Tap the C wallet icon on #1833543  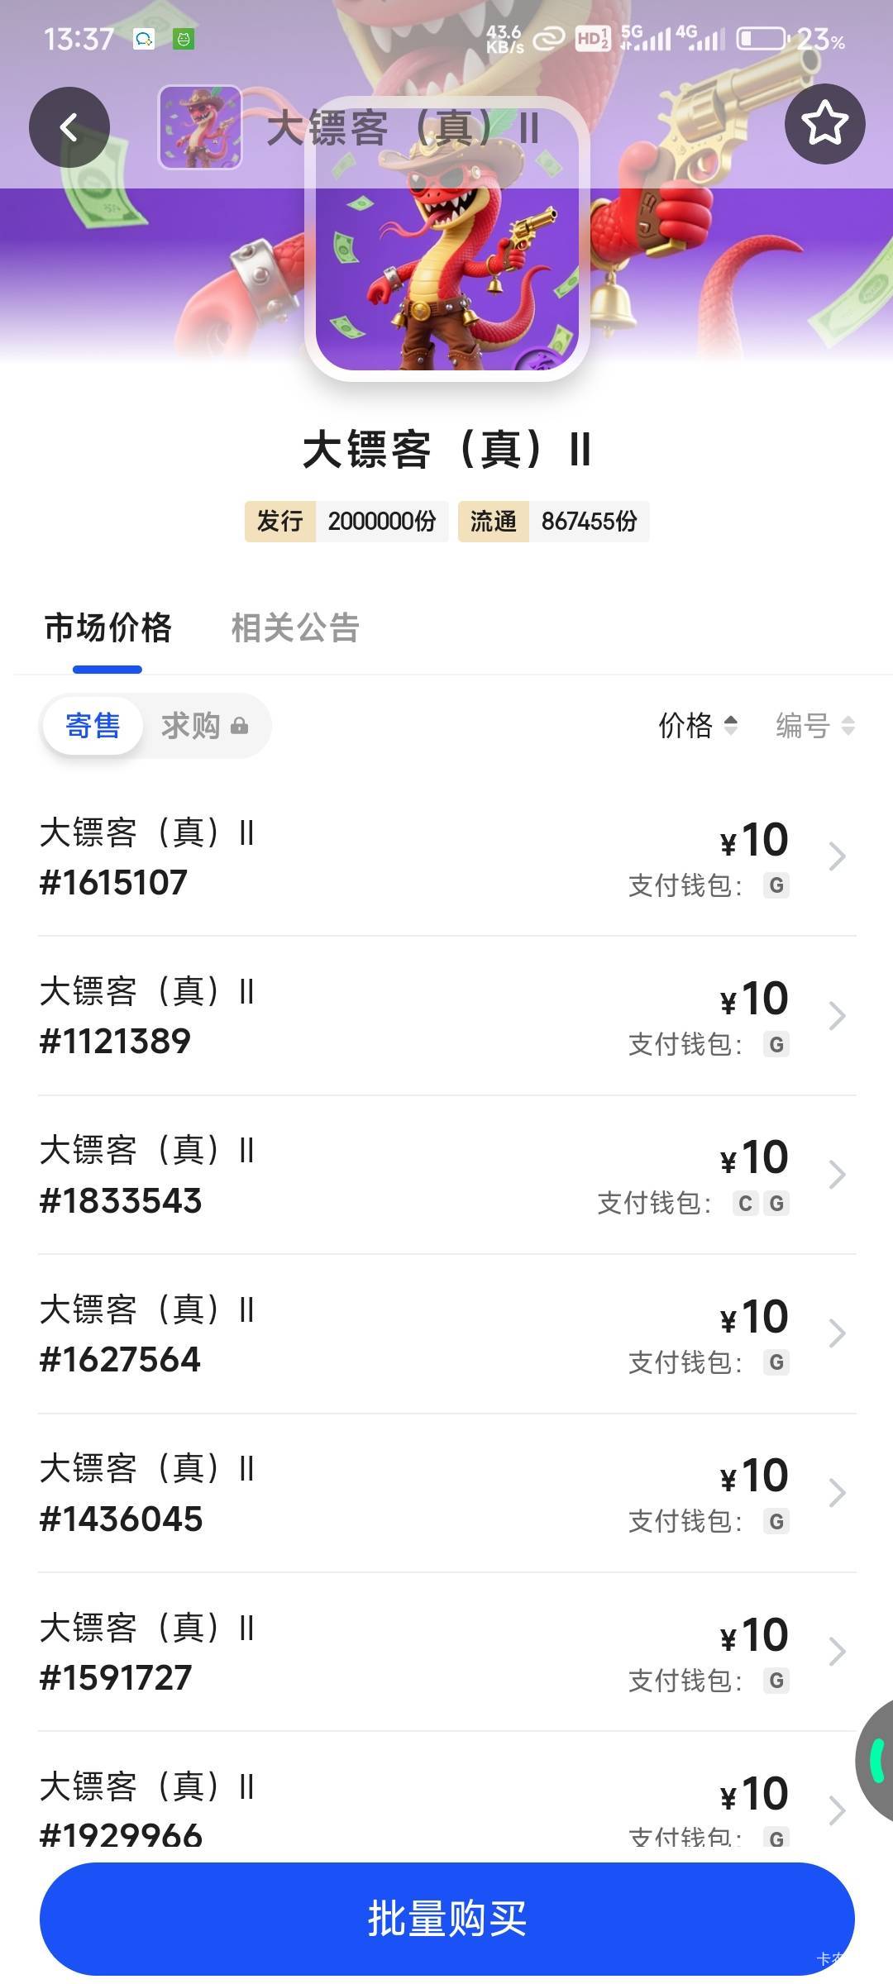(x=745, y=1204)
